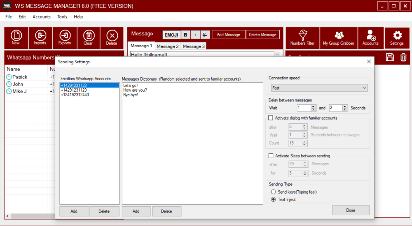Screen dimensions: 412x226
Task: Open the Tools menu
Action: click(x=62, y=16)
